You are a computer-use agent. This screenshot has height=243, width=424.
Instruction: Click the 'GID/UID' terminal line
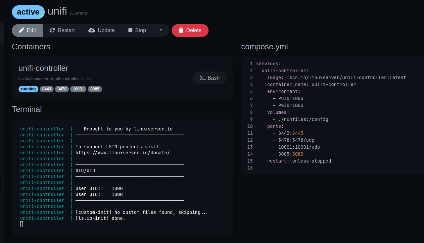85,170
